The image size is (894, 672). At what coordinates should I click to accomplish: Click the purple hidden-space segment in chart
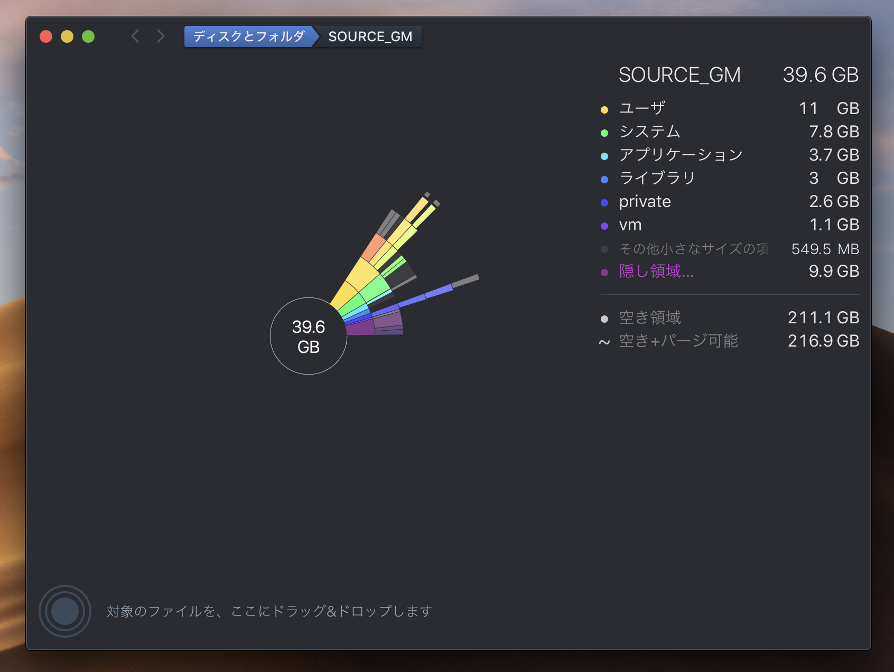point(361,328)
